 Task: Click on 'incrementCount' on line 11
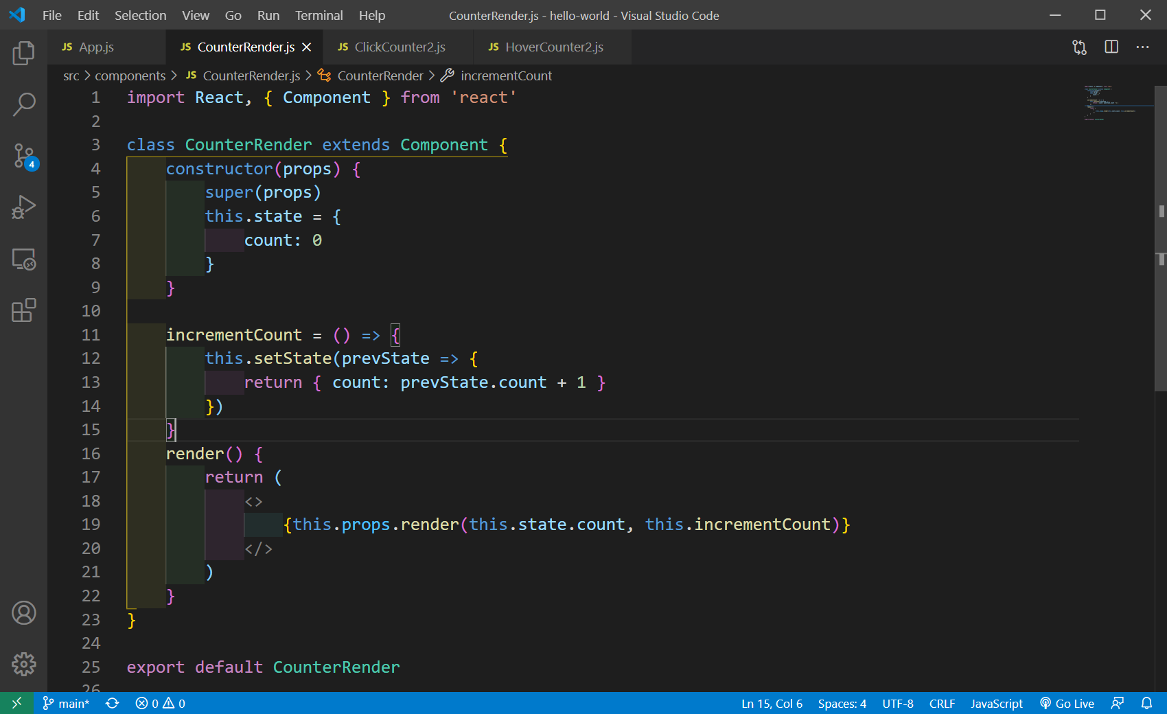point(234,334)
